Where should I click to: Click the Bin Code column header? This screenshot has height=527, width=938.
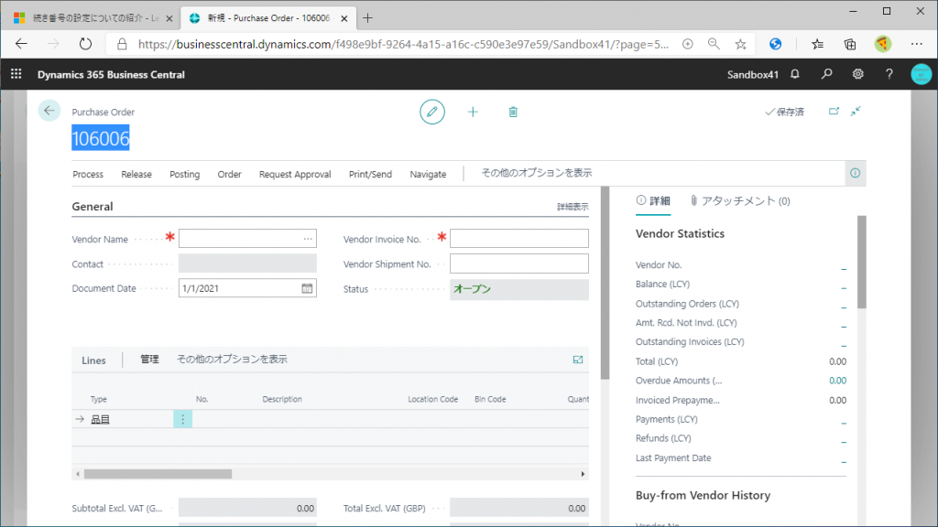(490, 399)
